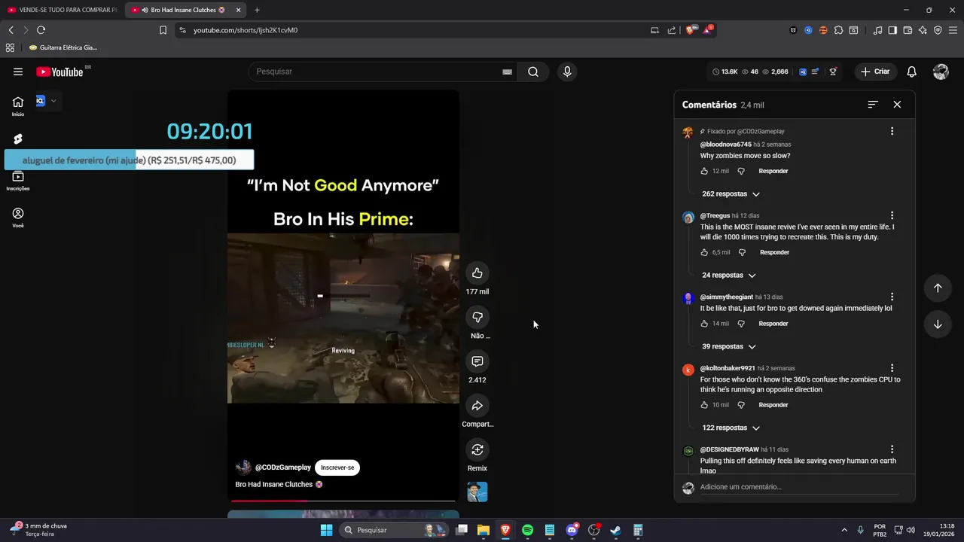Open Inscrições in the left sidebar
Viewport: 964px width, 542px height.
tap(18, 181)
